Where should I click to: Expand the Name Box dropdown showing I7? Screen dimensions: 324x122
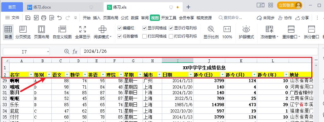pyautogui.click(x=48, y=52)
